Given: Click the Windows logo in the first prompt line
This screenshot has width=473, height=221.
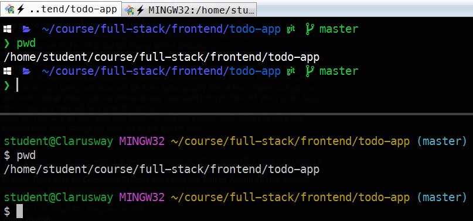Looking at the screenshot, I should pyautogui.click(x=7, y=29).
